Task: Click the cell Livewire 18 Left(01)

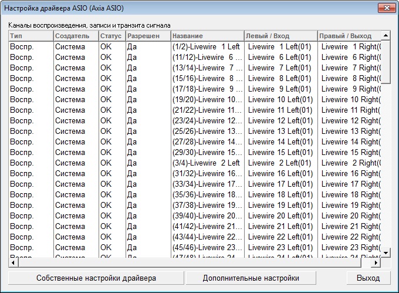Action: coord(280,194)
